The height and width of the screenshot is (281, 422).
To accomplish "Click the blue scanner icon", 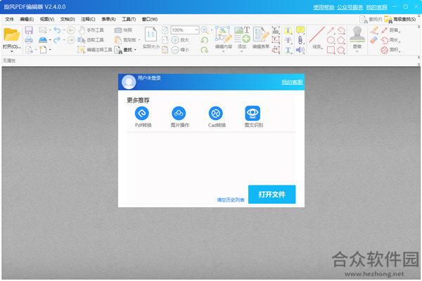I will point(43,40).
